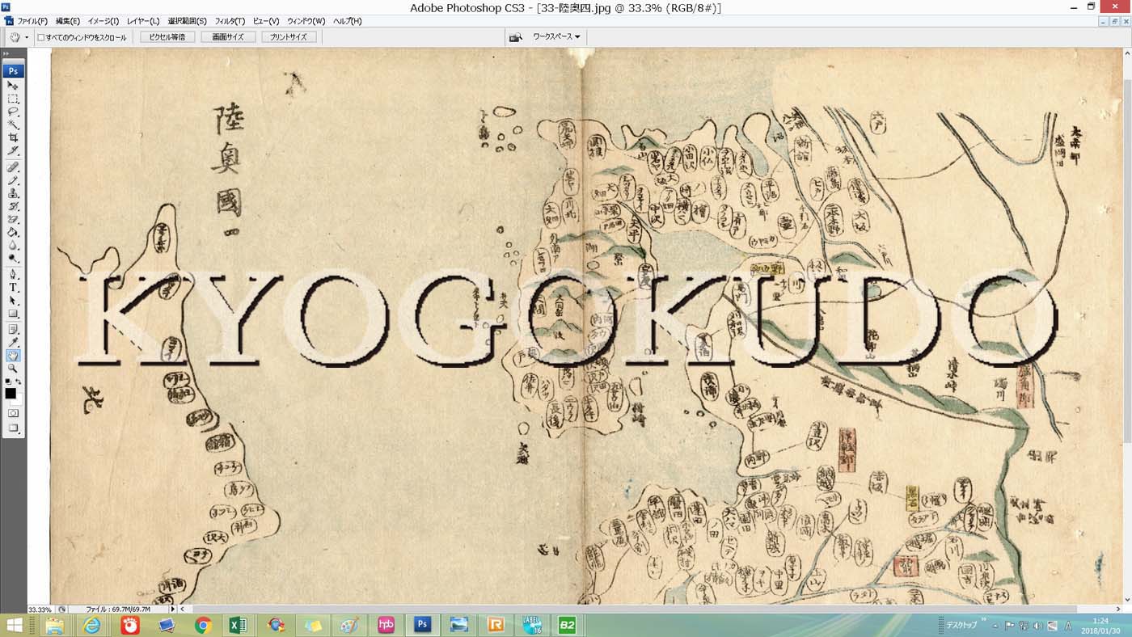The width and height of the screenshot is (1132, 637).
Task: Open the イメージ(I) menu
Action: [x=103, y=21]
